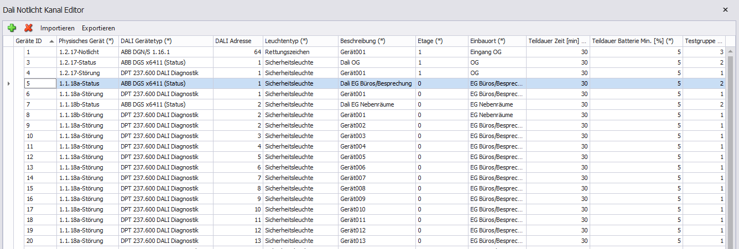
Task: Click the Einbauort column header
Action: coord(497,41)
